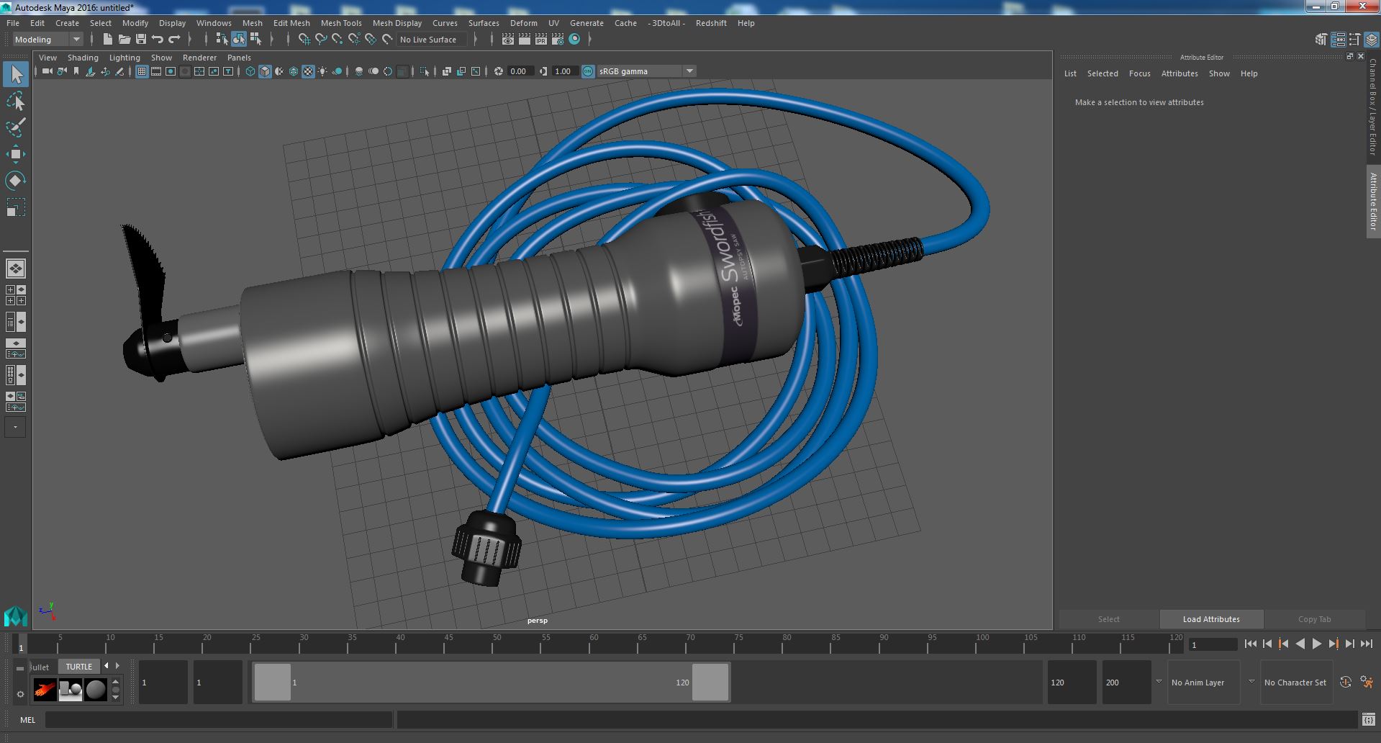
Task: Enable Snap to points magnet icon
Action: [337, 40]
